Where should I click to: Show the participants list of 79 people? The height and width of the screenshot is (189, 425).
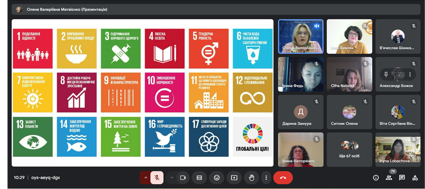389,178
